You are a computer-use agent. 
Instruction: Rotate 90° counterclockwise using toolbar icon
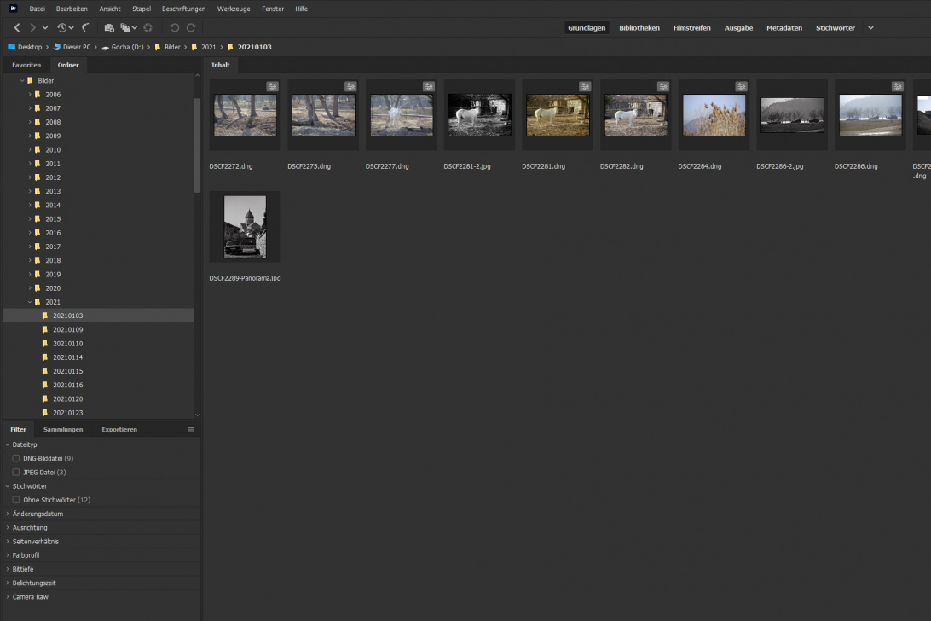coord(175,28)
